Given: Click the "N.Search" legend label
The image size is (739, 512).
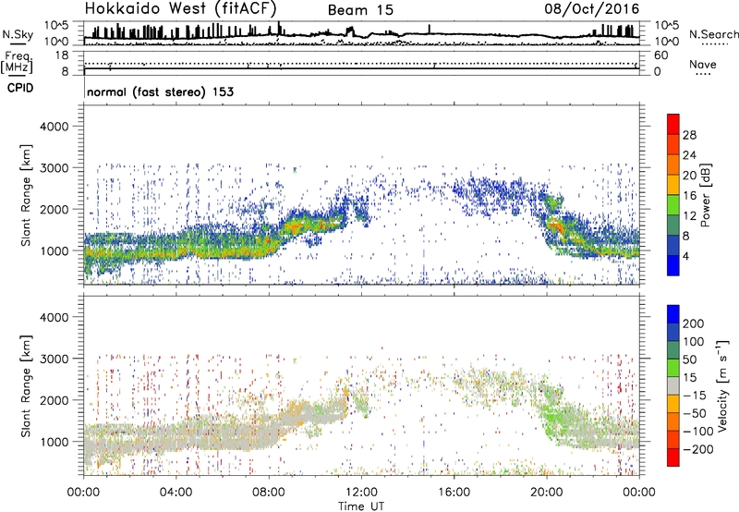Looking at the screenshot, I should coord(713,34).
